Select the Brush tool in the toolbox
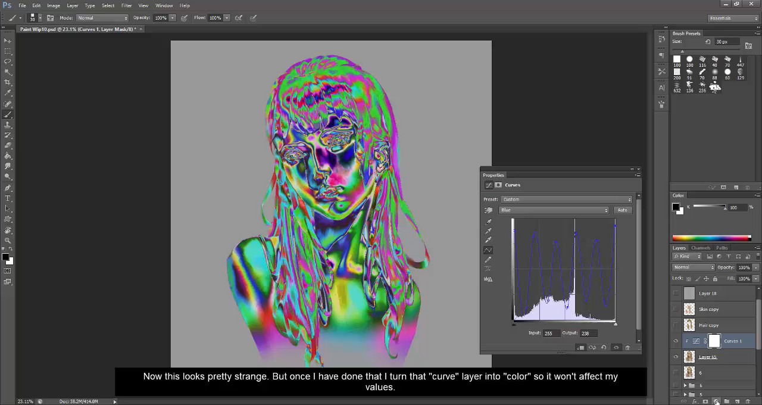 click(8, 114)
